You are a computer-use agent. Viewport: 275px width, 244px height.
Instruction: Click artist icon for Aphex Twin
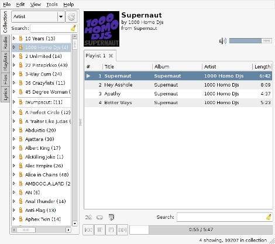click(x=20, y=219)
